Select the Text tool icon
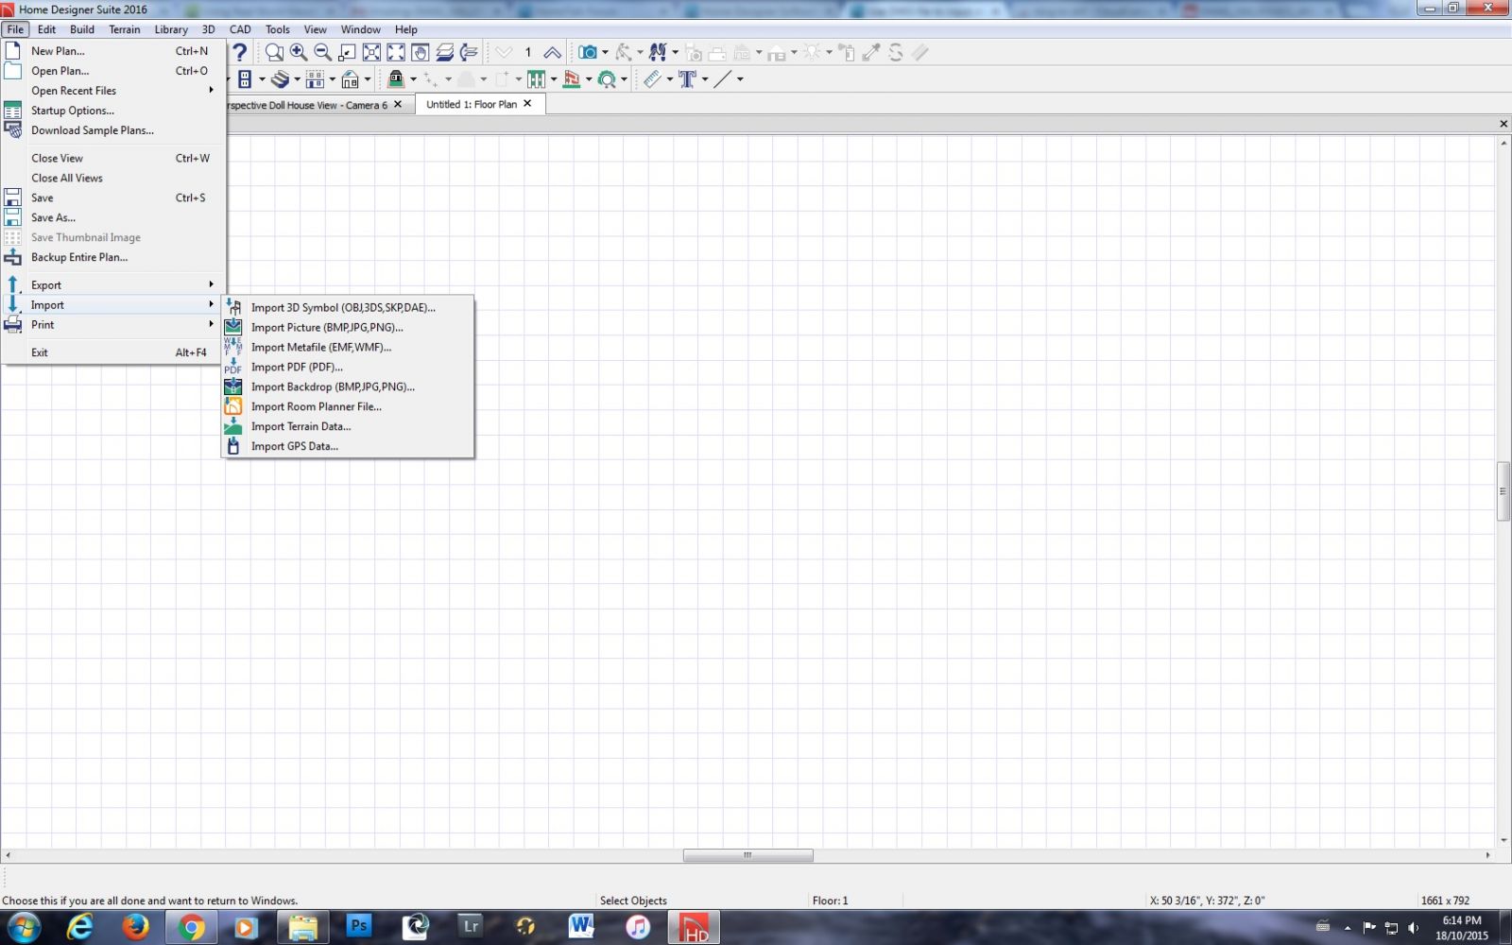This screenshot has width=1512, height=945. tap(687, 79)
